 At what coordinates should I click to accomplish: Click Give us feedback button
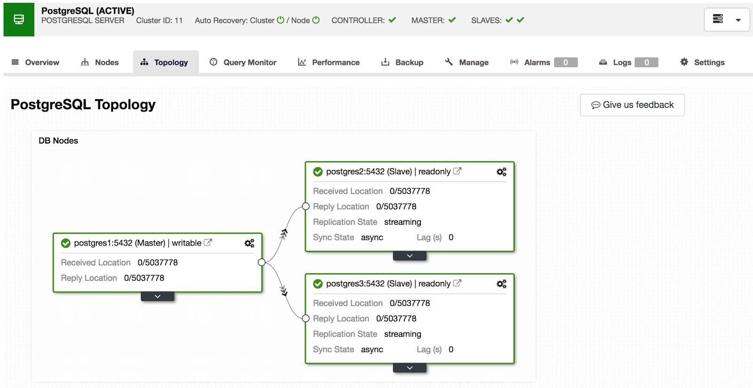(632, 105)
